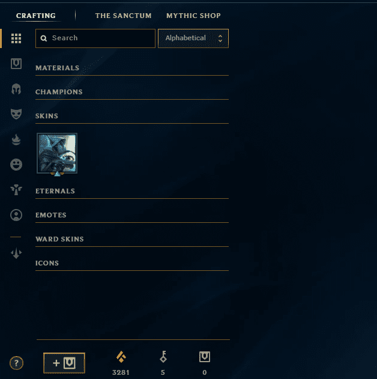The image size is (377, 379).
Task: Select the all-items grid filter icon
Action: pos(16,38)
